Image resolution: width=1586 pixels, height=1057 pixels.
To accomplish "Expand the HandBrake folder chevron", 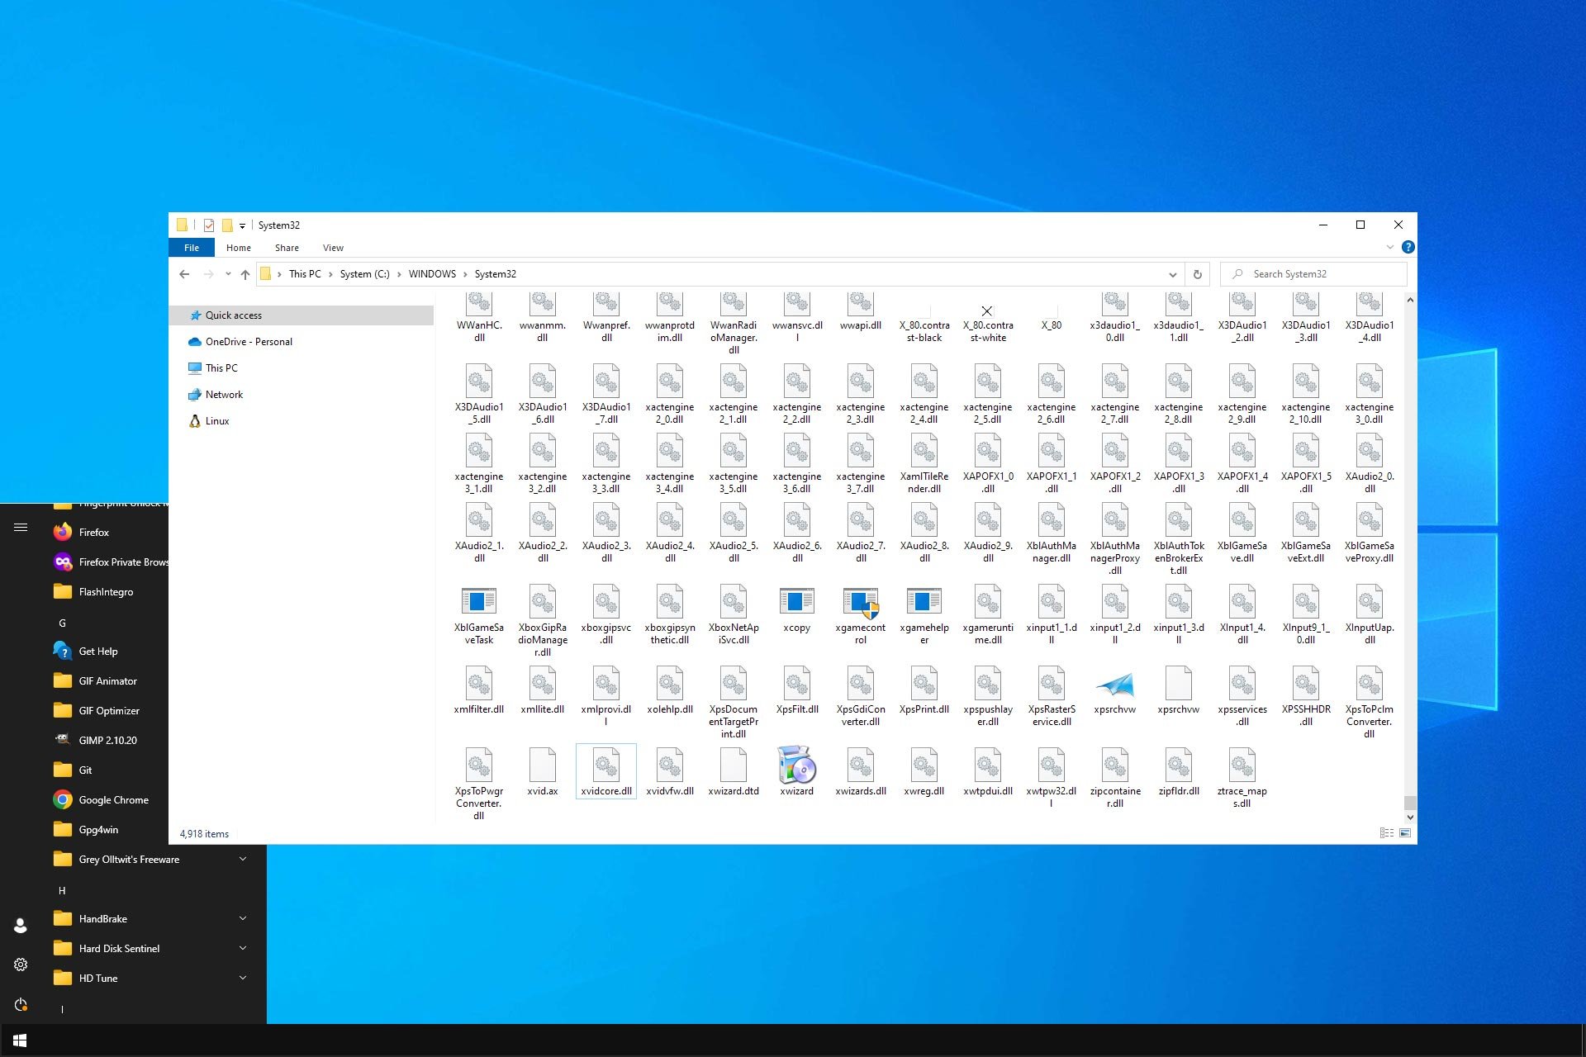I will pyautogui.click(x=243, y=919).
